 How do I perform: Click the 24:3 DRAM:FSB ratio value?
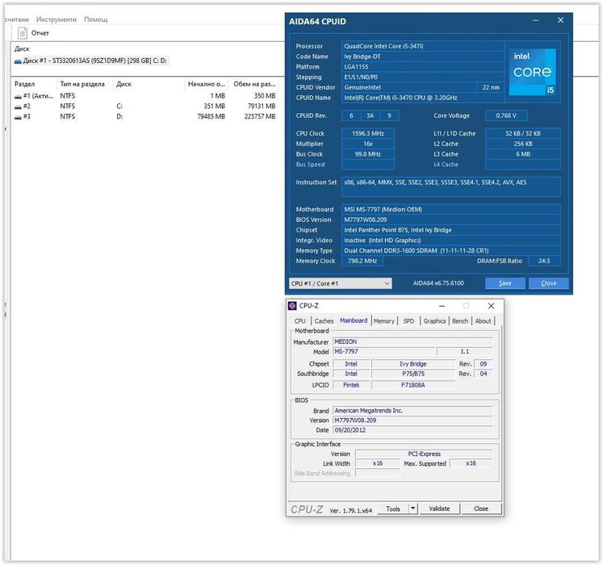tap(544, 262)
